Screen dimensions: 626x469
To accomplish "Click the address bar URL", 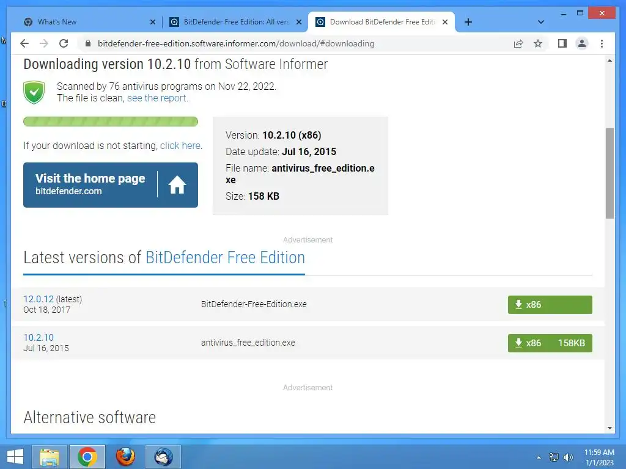I will 236,43.
